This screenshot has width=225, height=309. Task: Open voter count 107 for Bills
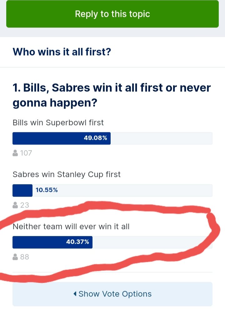coord(26,153)
